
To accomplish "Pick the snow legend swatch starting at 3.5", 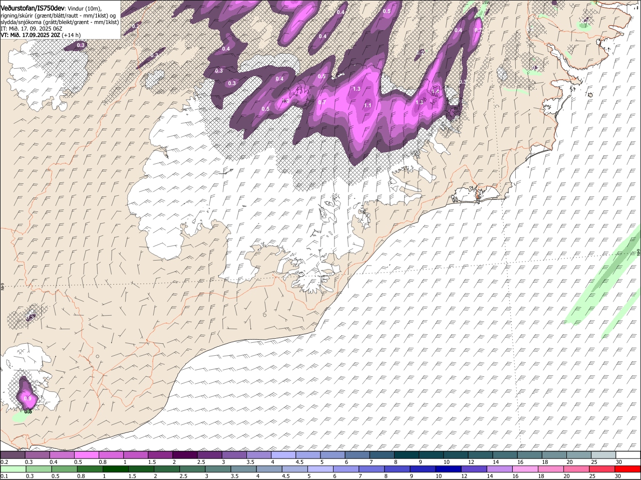I will coord(259,455).
